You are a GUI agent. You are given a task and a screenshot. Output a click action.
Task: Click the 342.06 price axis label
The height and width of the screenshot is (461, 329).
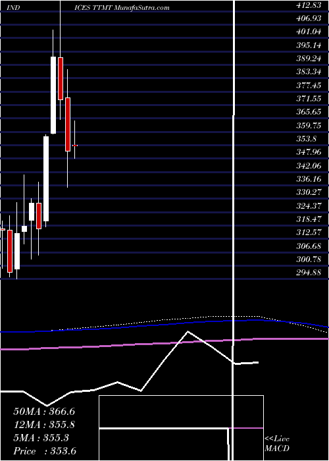point(308,165)
